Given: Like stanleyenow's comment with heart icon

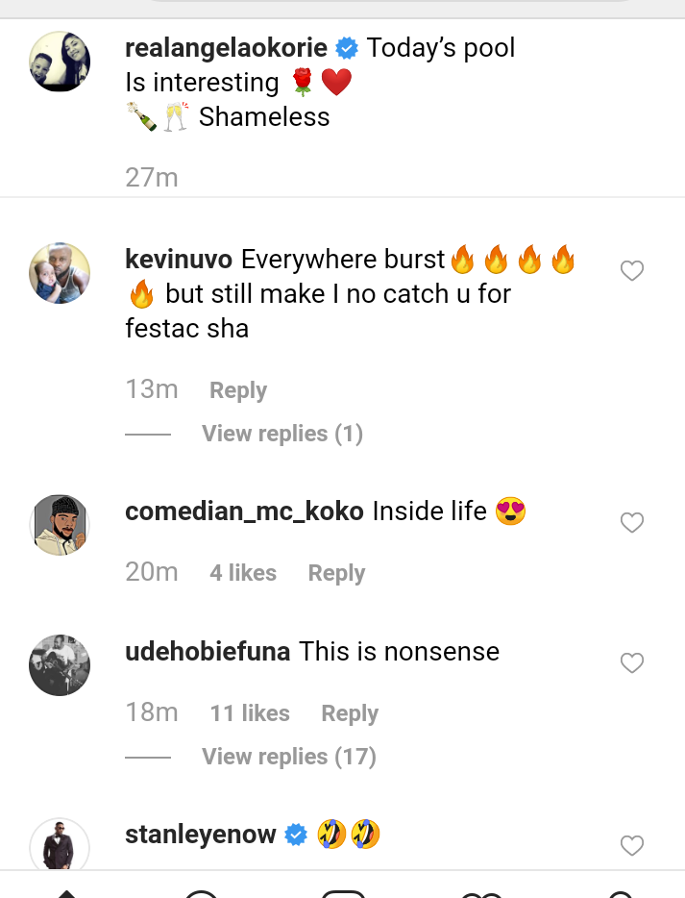Looking at the screenshot, I should [x=631, y=846].
